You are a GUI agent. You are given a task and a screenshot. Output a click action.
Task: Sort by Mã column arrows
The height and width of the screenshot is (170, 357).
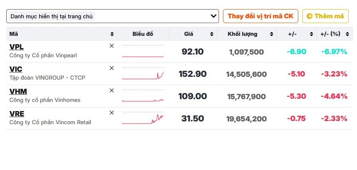112,34
